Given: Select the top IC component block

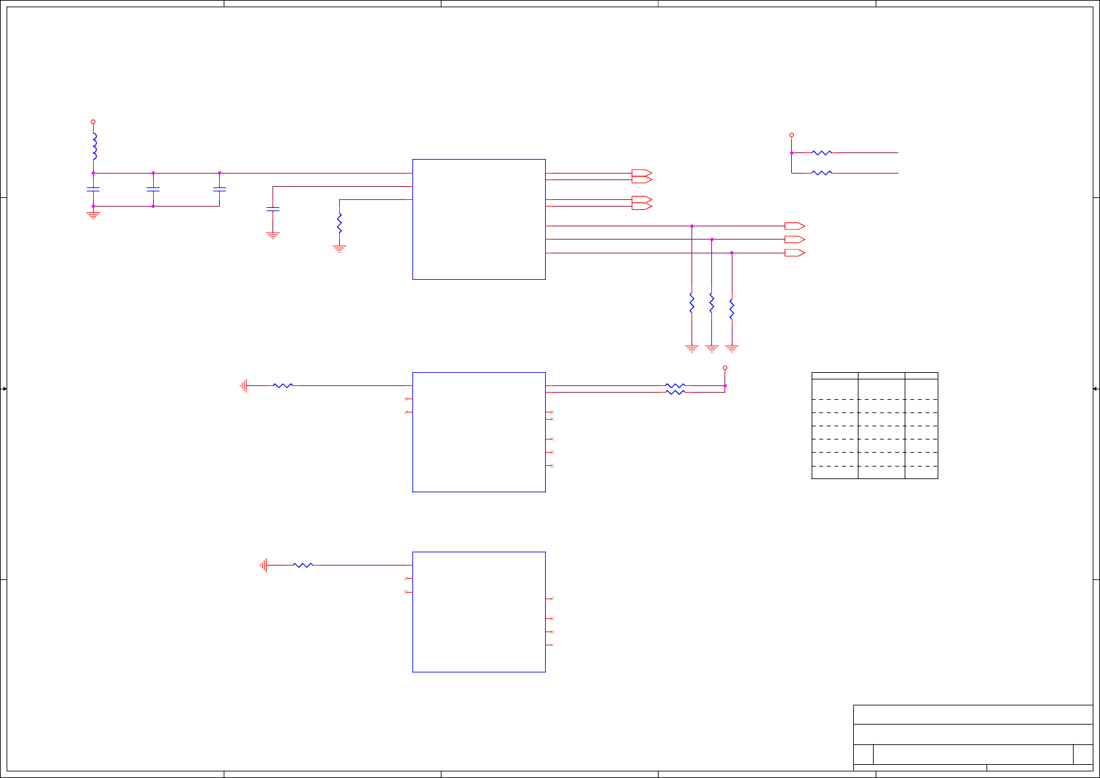Looking at the screenshot, I should click(479, 219).
